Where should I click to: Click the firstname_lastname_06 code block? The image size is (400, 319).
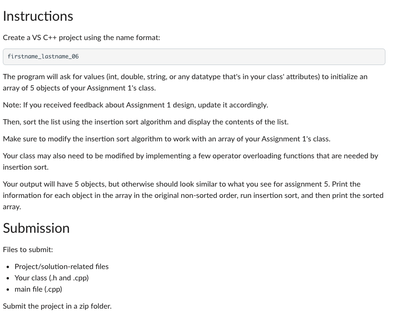194,57
